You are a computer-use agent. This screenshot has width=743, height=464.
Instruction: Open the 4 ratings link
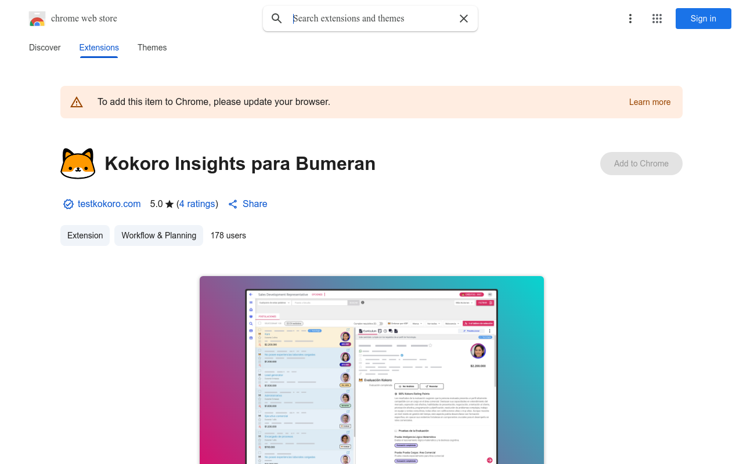[x=197, y=204]
